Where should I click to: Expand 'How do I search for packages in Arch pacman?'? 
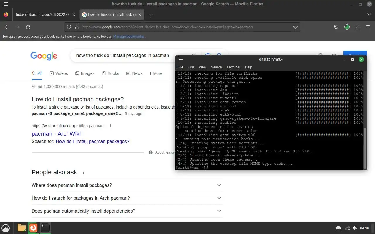(x=127, y=198)
